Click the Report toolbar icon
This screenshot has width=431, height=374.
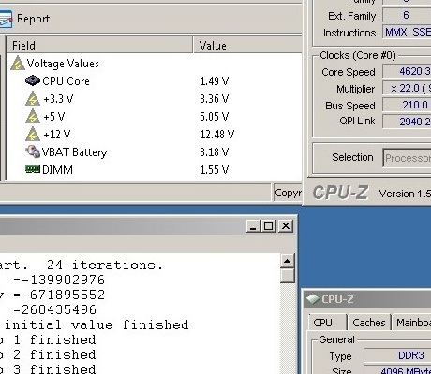[x=6, y=20]
